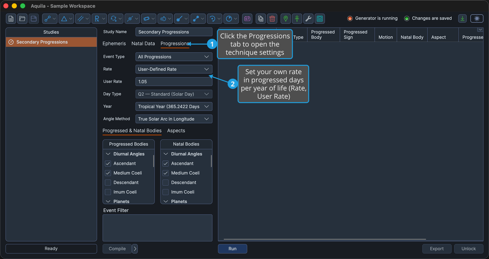Toggle the sun brightness theme icon
This screenshot has width=489, height=259.
[477, 19]
